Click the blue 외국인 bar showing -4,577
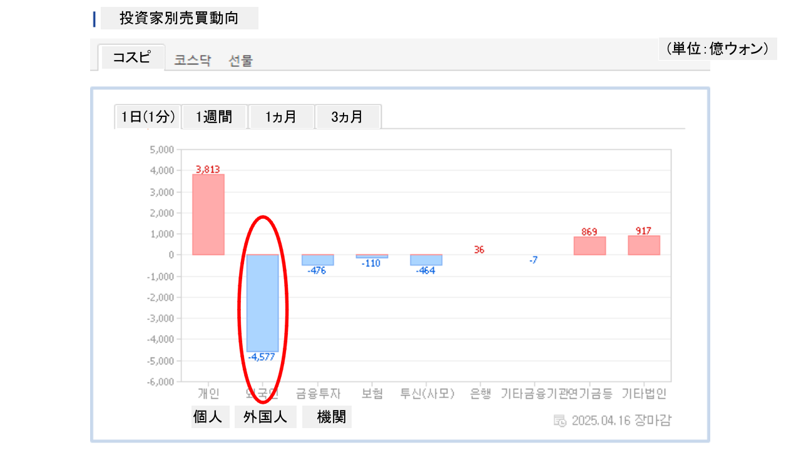The image size is (801, 450). [262, 303]
